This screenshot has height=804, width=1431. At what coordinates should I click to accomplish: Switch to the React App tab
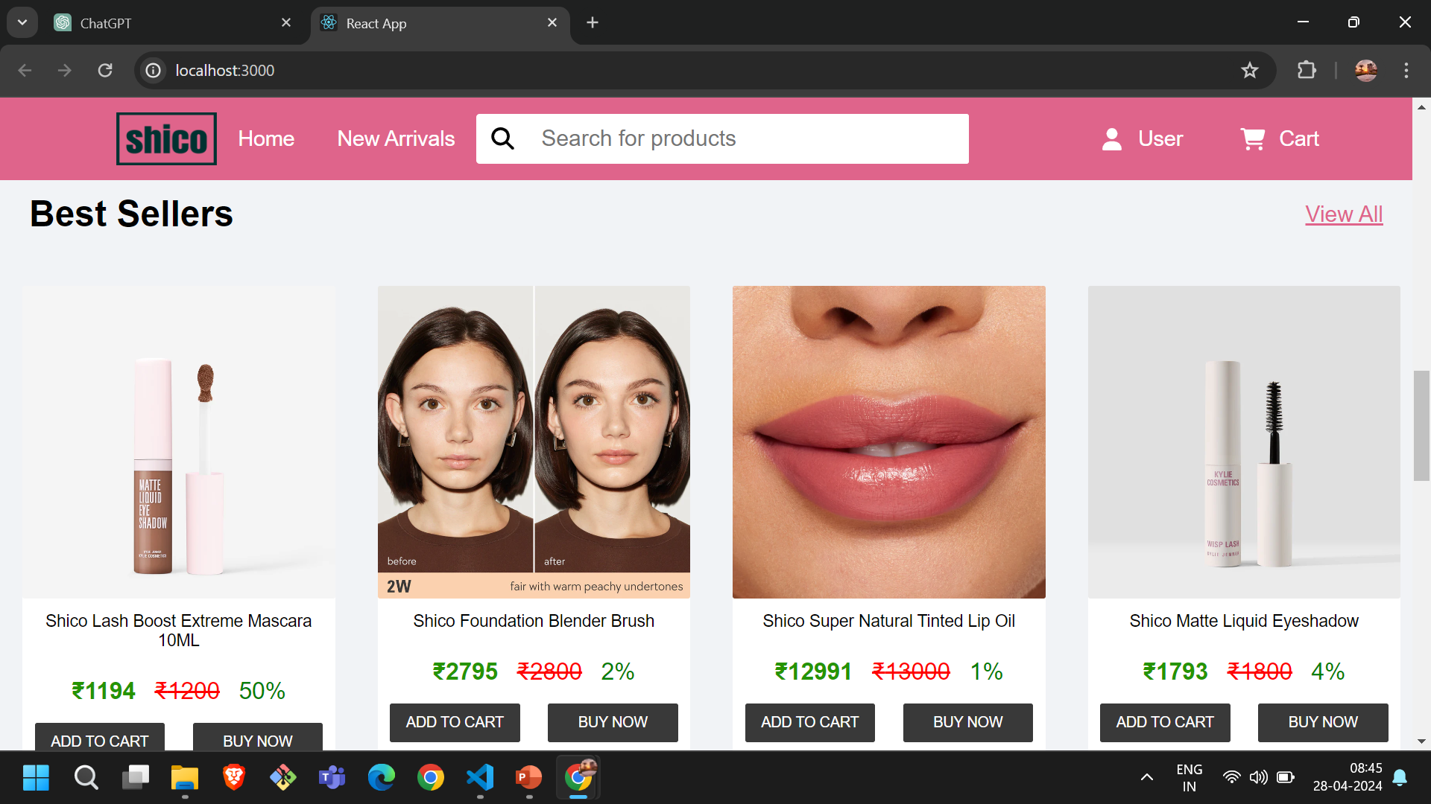point(440,23)
